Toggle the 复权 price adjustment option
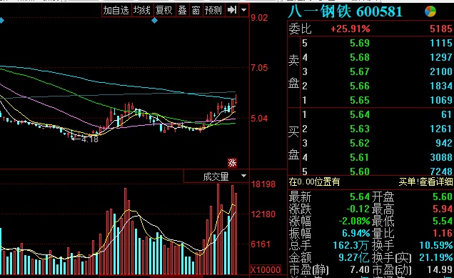Viewport: 454px width, 278px height. (164, 11)
